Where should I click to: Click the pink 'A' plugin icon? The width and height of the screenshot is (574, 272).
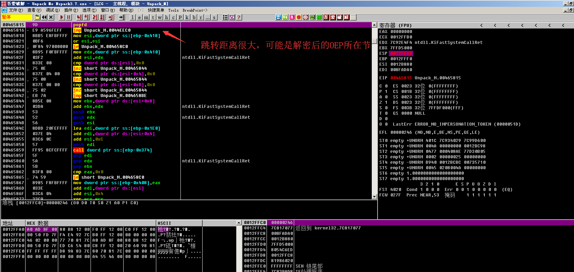[x=292, y=17]
